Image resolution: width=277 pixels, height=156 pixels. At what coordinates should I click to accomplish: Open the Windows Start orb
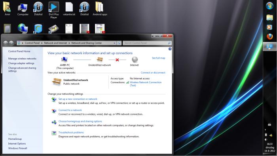click(269, 6)
